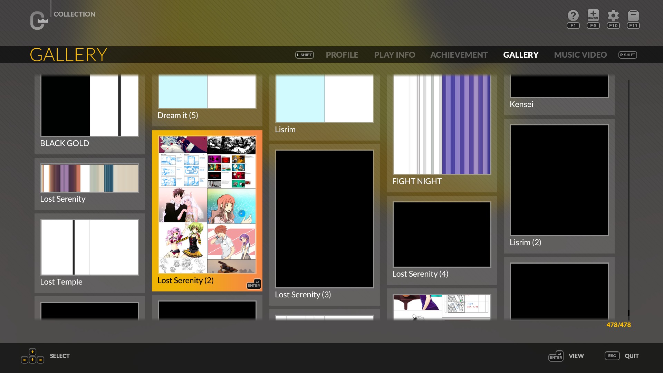
Task: Open the Lost Serenity (4) thumbnail
Action: [442, 235]
